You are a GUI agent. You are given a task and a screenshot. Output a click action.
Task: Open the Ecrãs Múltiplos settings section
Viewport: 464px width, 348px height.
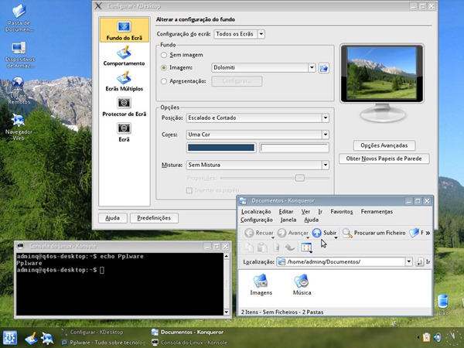(124, 81)
